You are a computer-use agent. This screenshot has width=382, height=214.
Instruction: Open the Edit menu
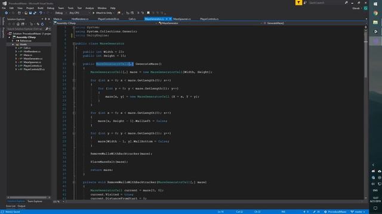[x=11, y=8]
